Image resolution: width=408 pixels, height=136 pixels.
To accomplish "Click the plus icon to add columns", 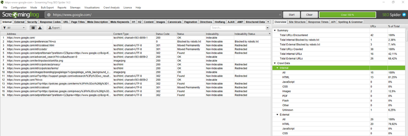I will coord(269,34).
